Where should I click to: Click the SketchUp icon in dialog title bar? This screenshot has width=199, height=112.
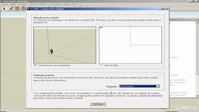(x=28, y=9)
